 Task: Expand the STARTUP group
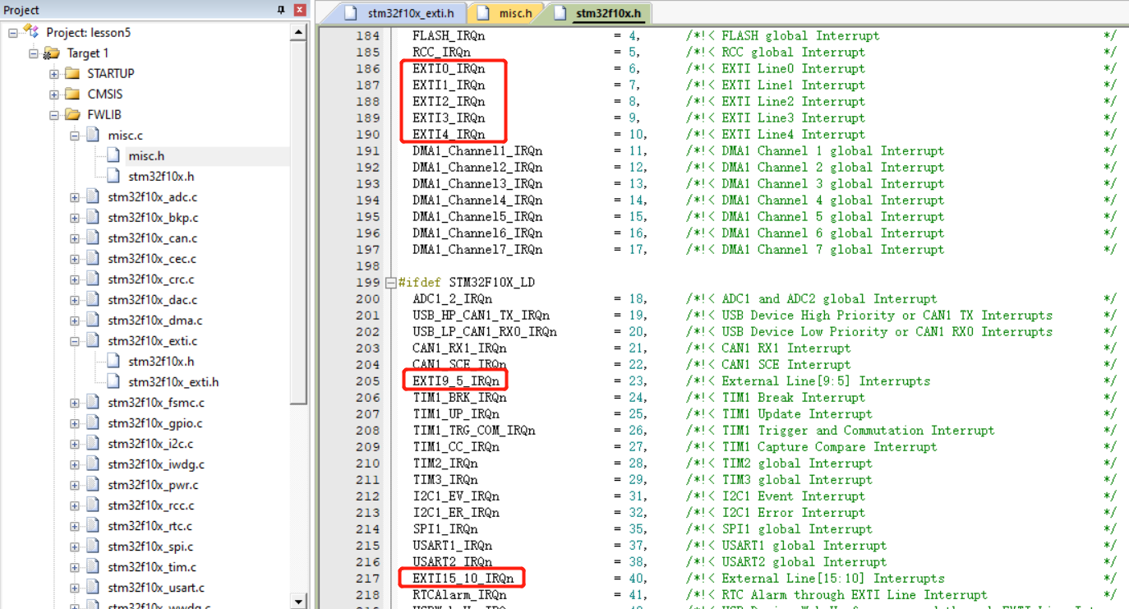[x=54, y=74]
